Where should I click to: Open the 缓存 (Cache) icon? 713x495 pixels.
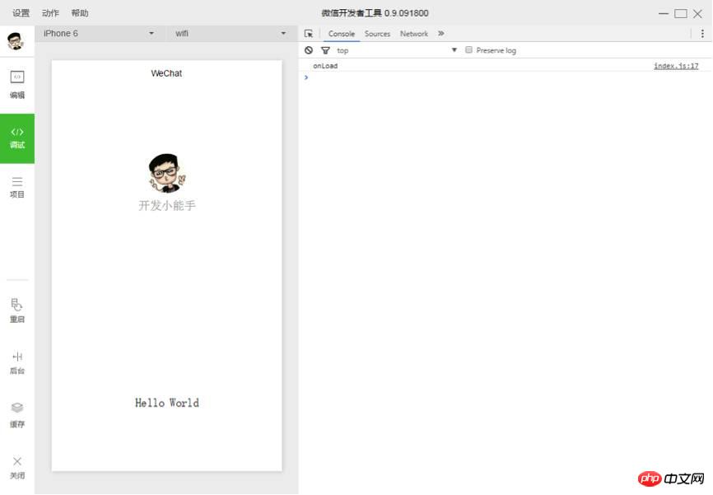[x=17, y=413]
